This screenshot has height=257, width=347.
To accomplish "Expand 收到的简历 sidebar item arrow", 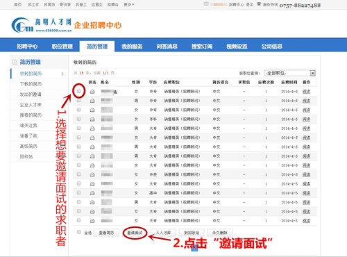I will tap(62, 74).
